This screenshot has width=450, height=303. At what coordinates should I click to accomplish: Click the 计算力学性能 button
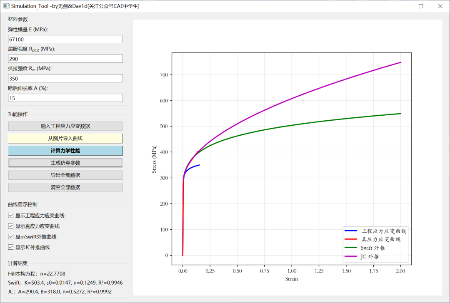(65, 151)
